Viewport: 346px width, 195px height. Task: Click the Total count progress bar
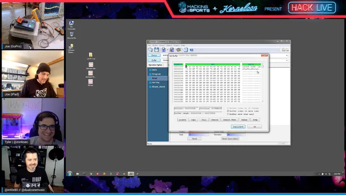198,134
